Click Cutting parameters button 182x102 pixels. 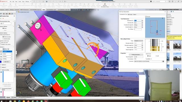(x=136, y=55)
